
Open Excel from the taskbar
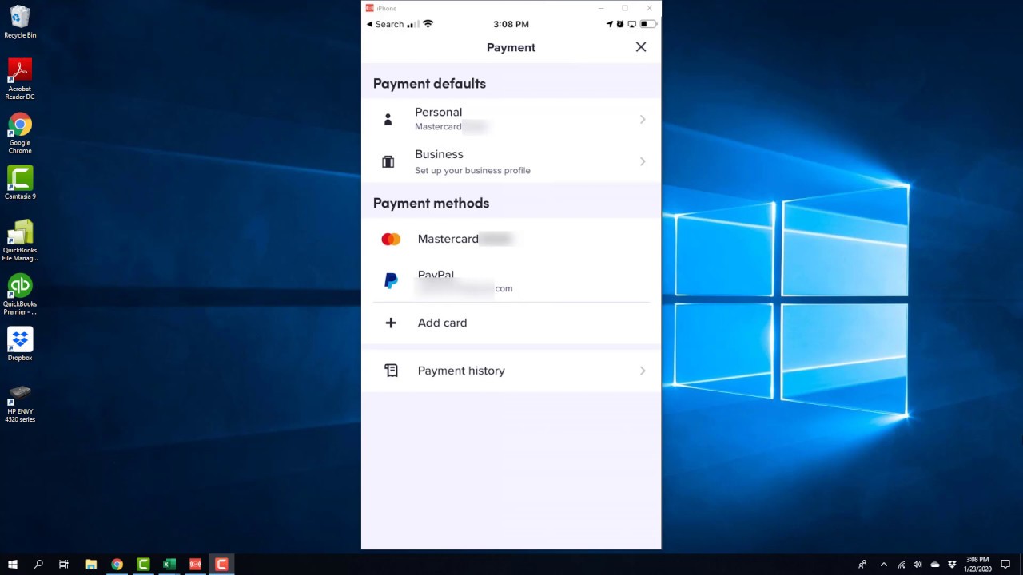(169, 564)
